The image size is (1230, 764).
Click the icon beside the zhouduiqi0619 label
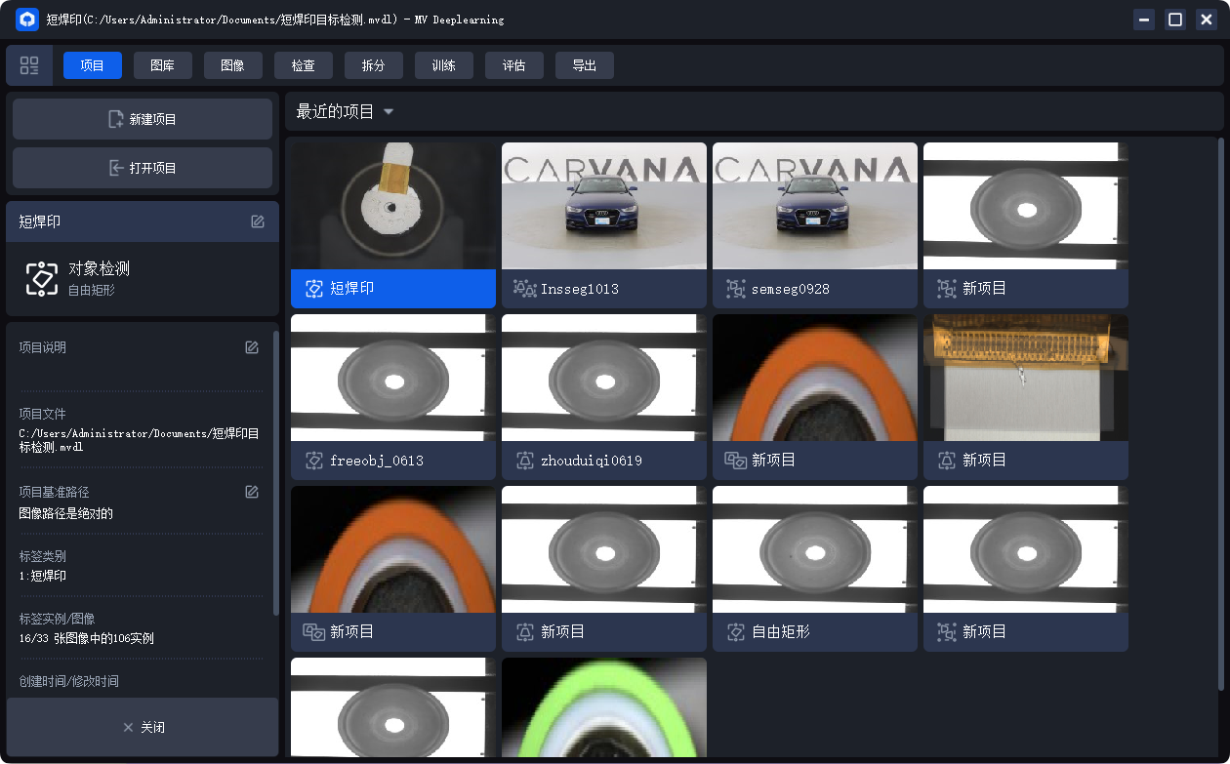[x=525, y=461]
